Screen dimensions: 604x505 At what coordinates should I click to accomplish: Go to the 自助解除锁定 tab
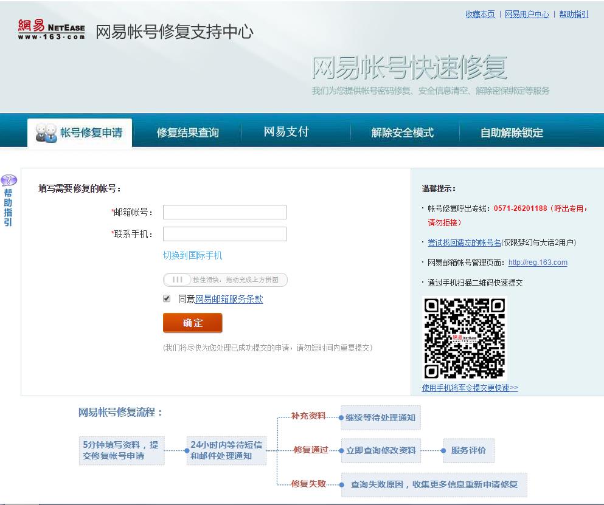pyautogui.click(x=512, y=133)
